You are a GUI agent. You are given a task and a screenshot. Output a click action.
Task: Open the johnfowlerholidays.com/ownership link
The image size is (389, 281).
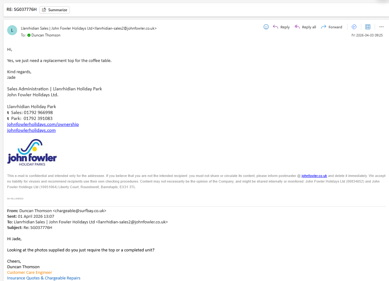point(43,124)
